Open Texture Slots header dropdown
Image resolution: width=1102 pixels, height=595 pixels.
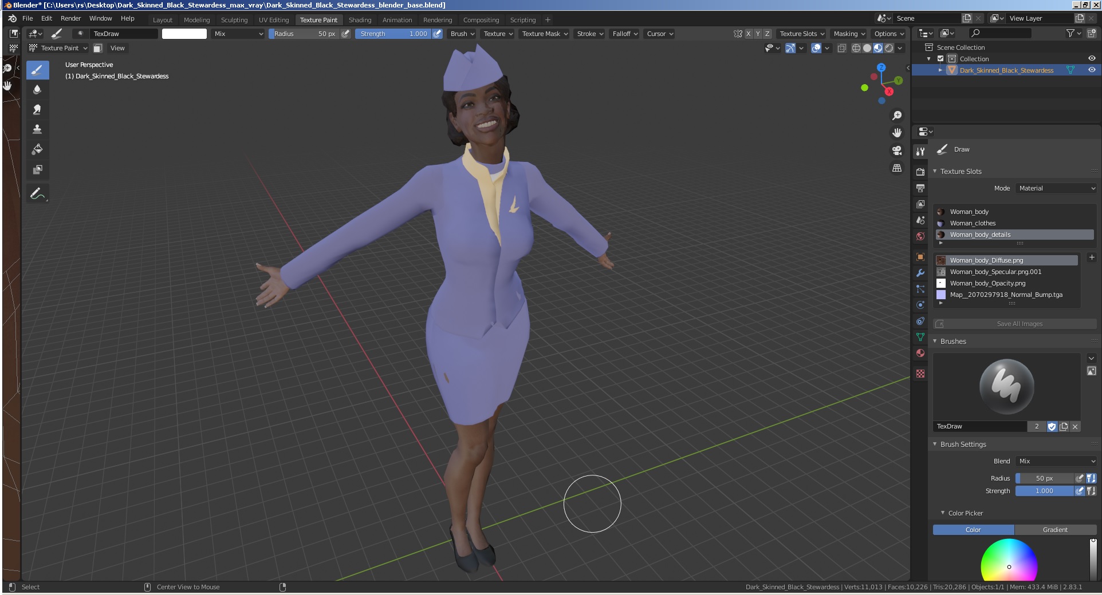(802, 34)
